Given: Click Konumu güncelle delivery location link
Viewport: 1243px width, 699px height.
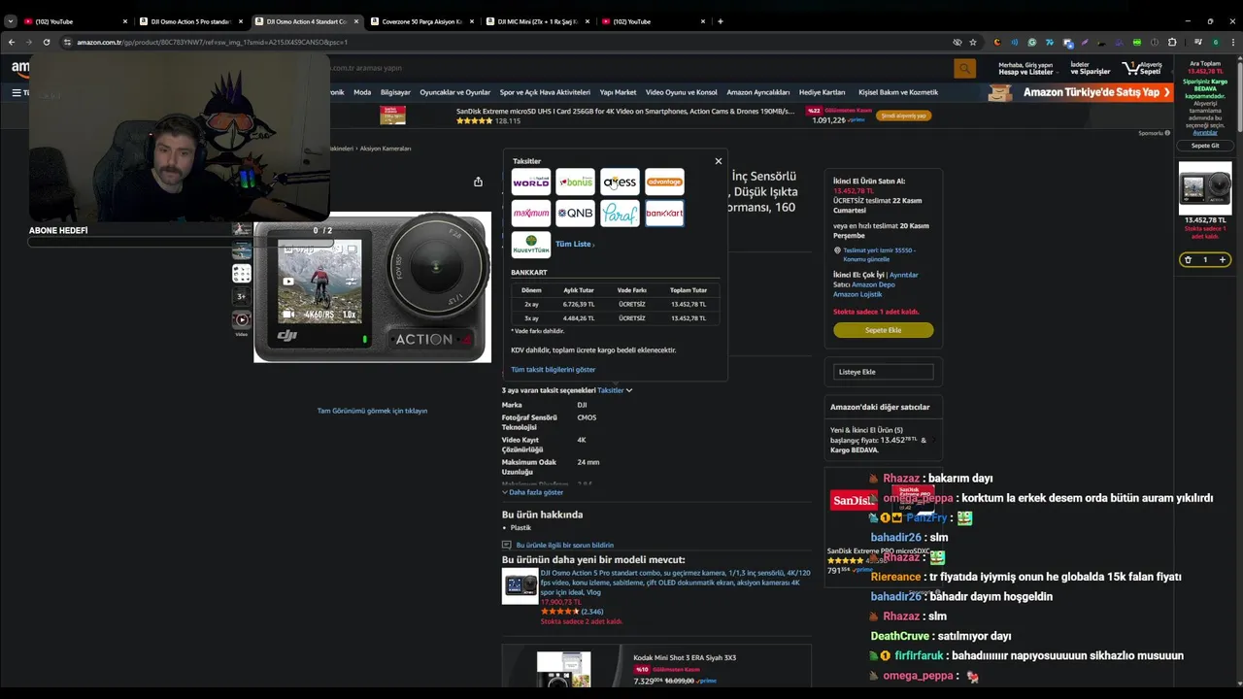Looking at the screenshot, I should [x=865, y=259].
